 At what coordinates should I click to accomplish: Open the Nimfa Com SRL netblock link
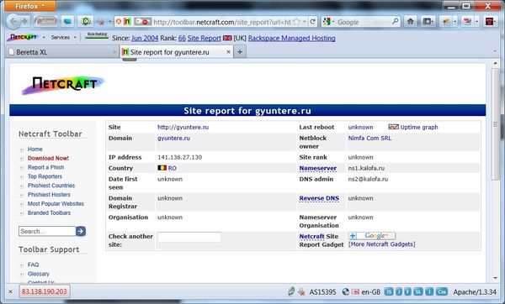[369, 139]
